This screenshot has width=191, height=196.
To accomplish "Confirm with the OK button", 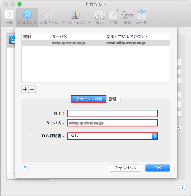I will (157, 168).
